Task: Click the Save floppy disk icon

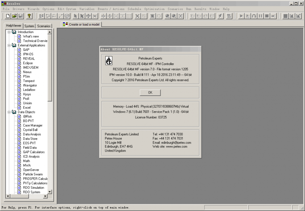Action: pos(21,16)
